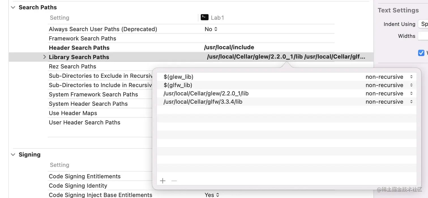Select Rez Search Paths setting

click(x=72, y=66)
